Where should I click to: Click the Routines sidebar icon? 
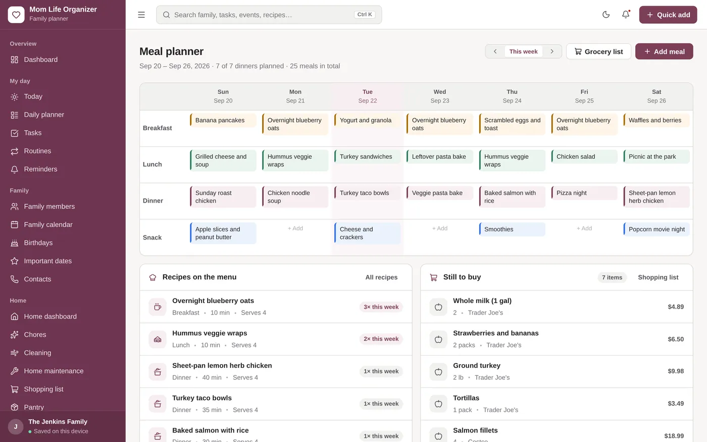[x=15, y=151]
